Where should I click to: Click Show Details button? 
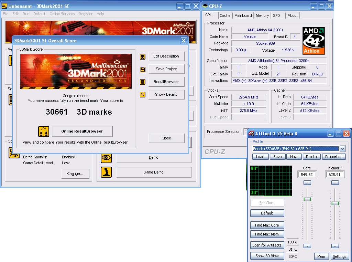tap(166, 94)
